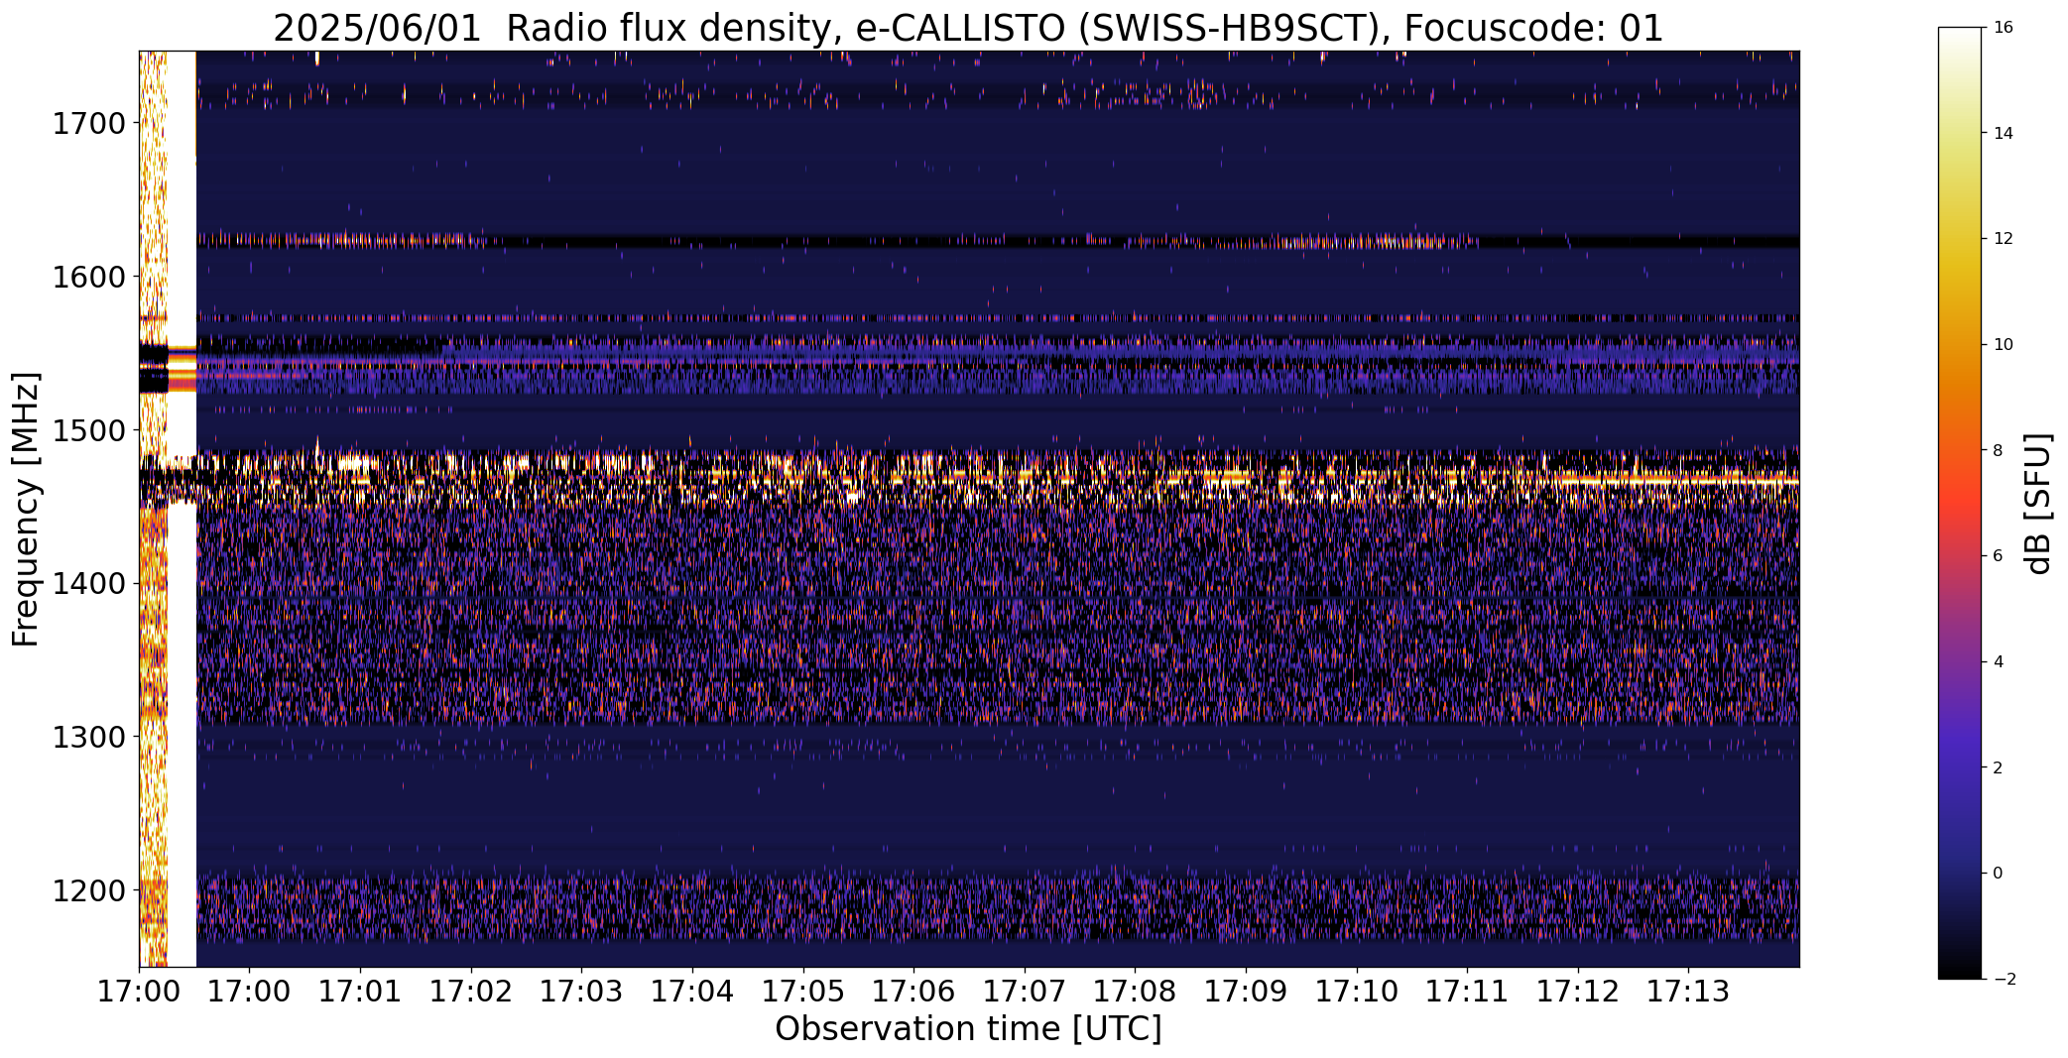Screen dimensions: 2068x1058
Task: Select the 17:03 time tick label
Action: point(581,992)
